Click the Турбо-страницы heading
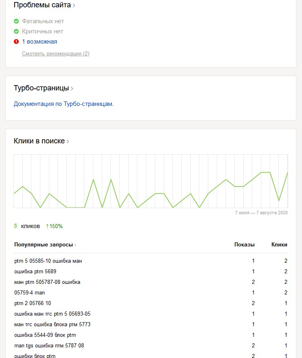This screenshot has width=302, height=358. tap(41, 88)
